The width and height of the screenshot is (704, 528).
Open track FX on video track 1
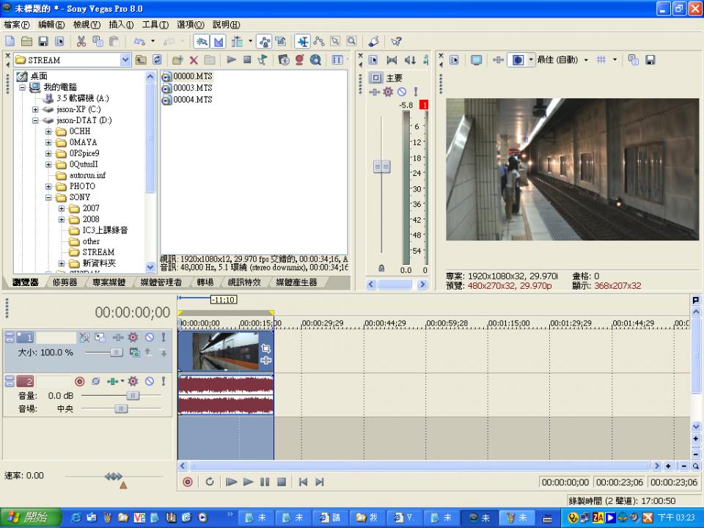(x=133, y=337)
